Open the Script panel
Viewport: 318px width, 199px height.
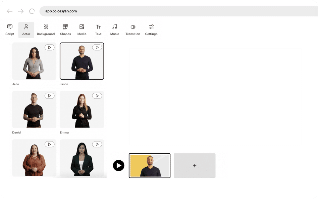10,30
